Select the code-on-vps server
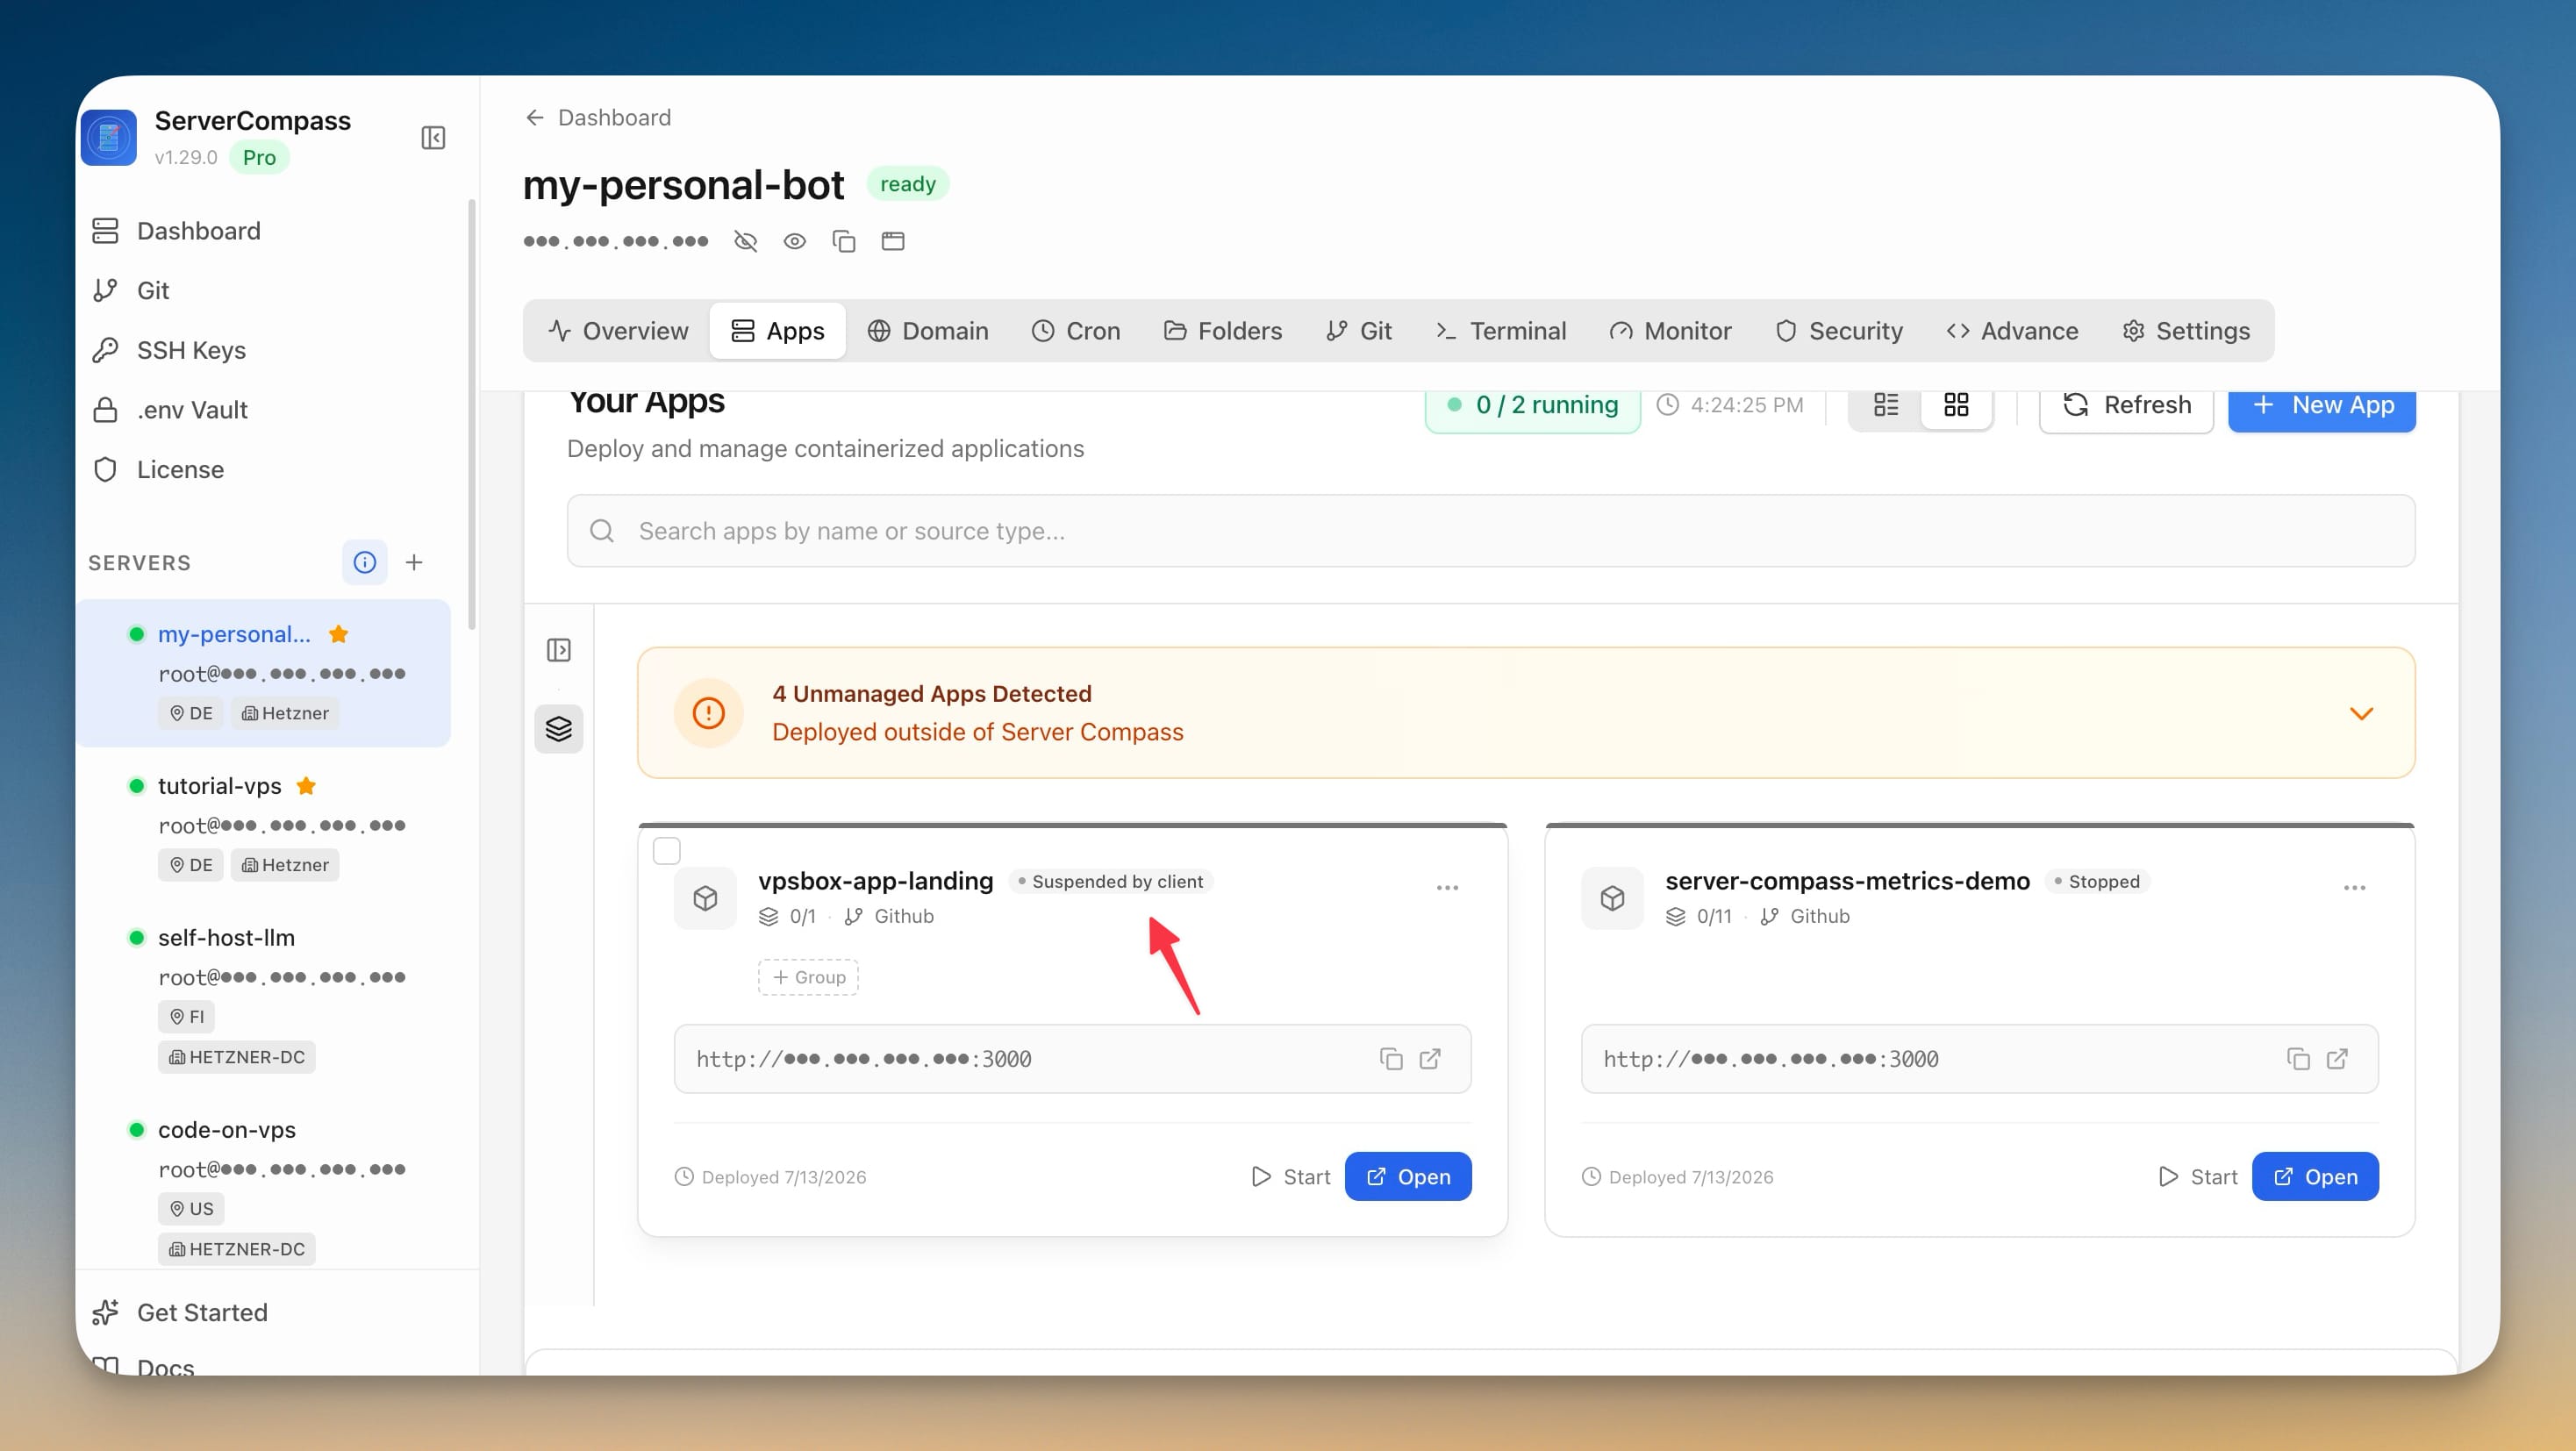The image size is (2576, 1451). 264,1188
